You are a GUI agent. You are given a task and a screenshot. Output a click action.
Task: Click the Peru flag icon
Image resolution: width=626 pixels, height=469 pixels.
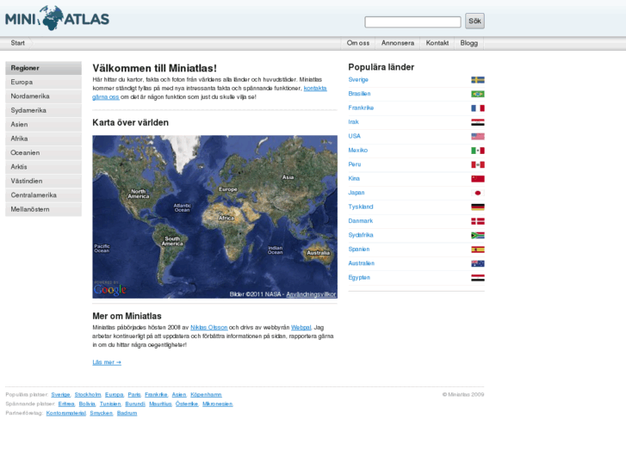(x=478, y=164)
